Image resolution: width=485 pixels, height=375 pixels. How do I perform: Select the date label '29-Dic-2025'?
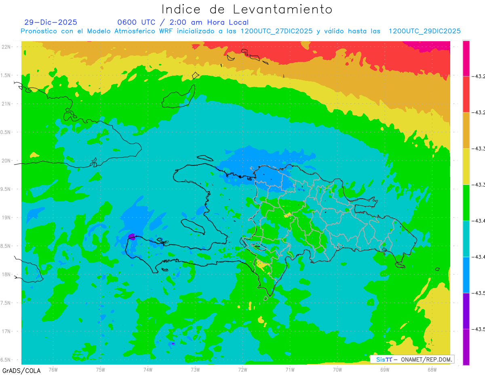(x=51, y=22)
